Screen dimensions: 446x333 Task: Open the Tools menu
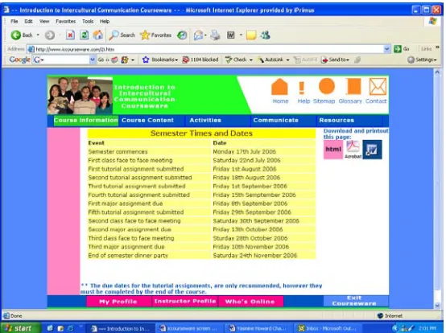[x=88, y=21]
